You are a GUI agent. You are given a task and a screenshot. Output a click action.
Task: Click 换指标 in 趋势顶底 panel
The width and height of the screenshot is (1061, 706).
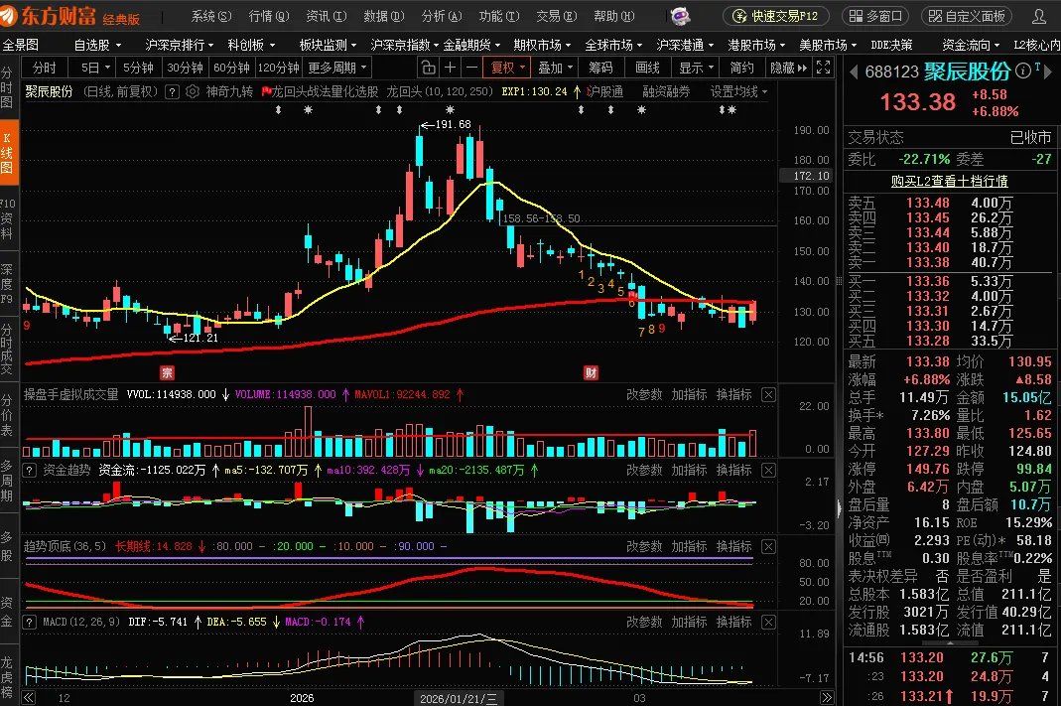[x=733, y=546]
